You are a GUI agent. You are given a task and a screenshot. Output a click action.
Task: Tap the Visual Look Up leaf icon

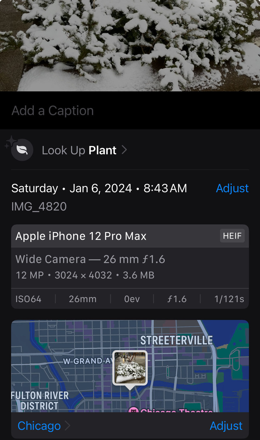point(22,150)
